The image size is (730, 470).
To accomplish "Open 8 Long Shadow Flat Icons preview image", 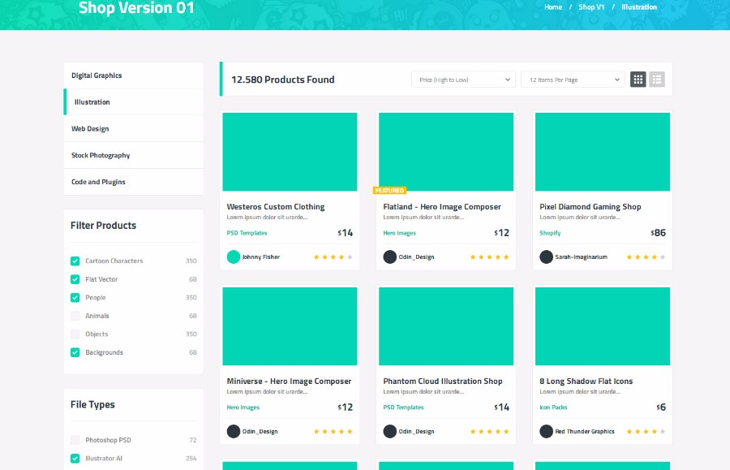I will (603, 326).
